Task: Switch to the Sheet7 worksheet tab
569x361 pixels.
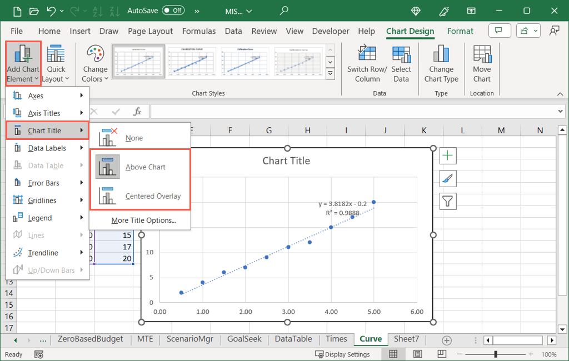Action: click(406, 339)
